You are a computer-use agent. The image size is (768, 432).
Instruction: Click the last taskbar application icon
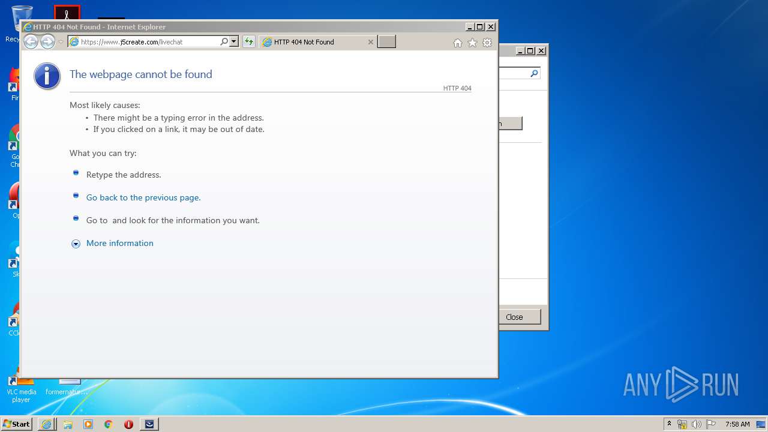pyautogui.click(x=149, y=424)
